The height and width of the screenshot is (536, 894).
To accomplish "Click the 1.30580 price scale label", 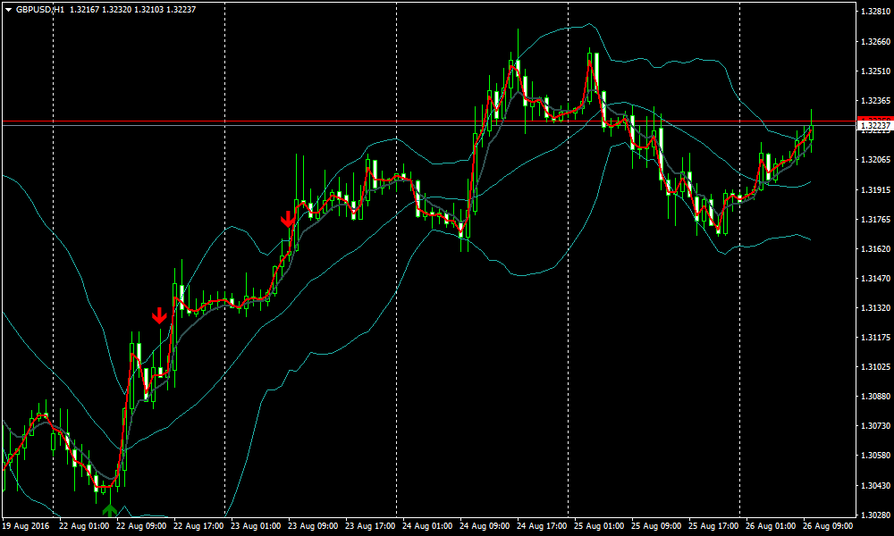I will point(873,456).
